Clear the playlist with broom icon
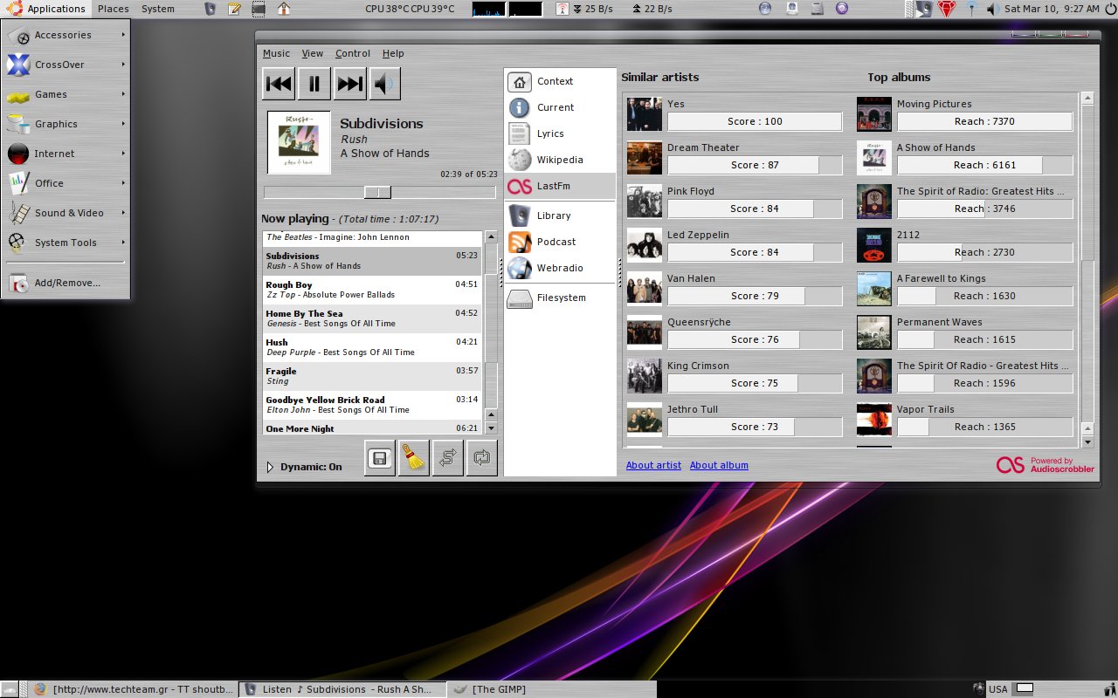The height and width of the screenshot is (698, 1118). click(x=414, y=458)
